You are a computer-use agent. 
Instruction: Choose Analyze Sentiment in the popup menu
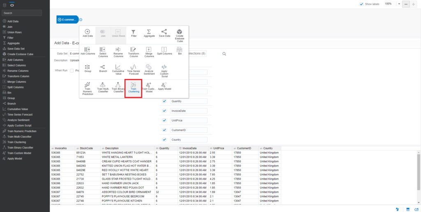click(x=149, y=70)
